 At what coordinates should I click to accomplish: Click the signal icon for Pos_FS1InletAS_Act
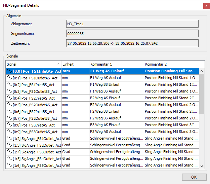coord(9,71)
